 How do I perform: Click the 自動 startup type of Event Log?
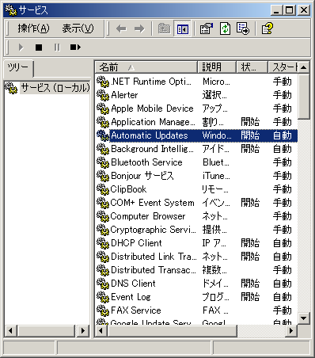pos(283,297)
